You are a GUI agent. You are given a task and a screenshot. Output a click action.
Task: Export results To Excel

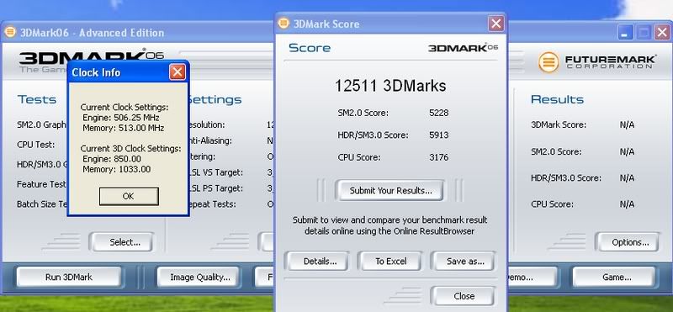[x=390, y=261]
